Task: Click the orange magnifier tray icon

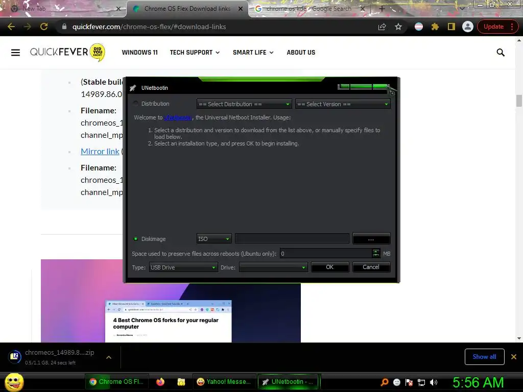Action: [385, 382]
